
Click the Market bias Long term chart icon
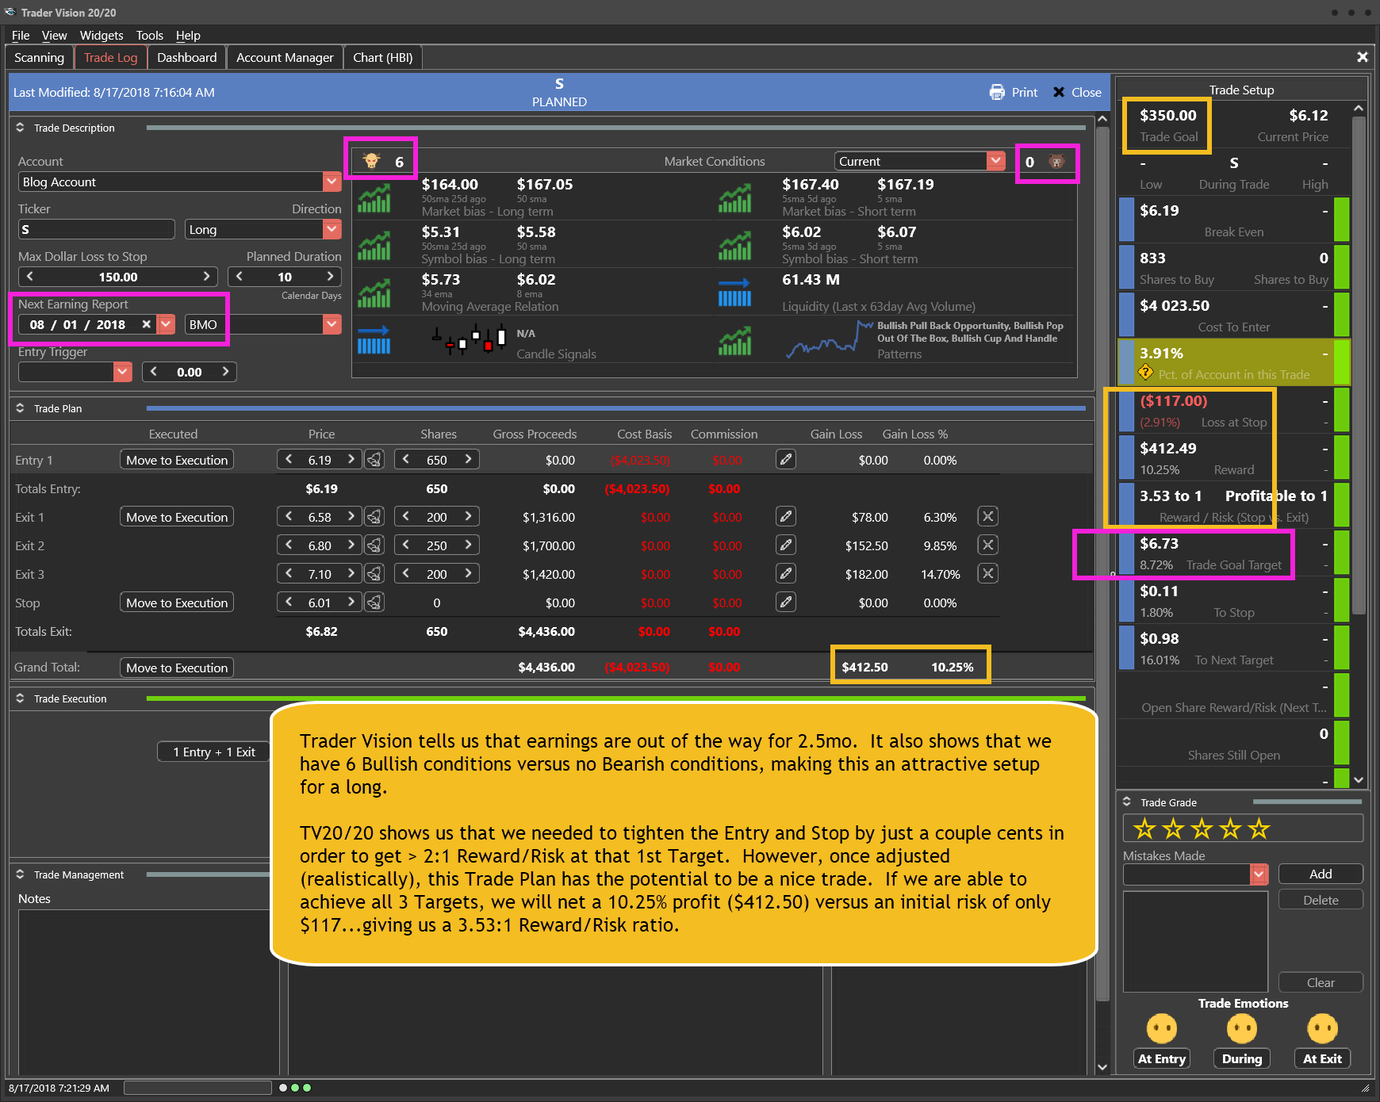(x=374, y=198)
